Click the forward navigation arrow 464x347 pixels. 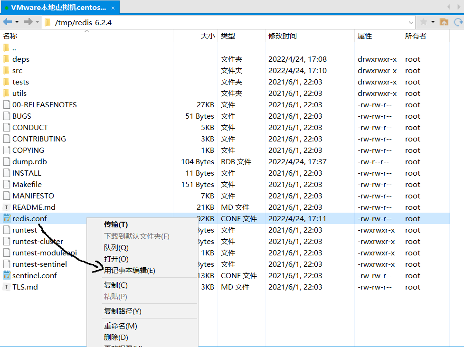pos(28,22)
